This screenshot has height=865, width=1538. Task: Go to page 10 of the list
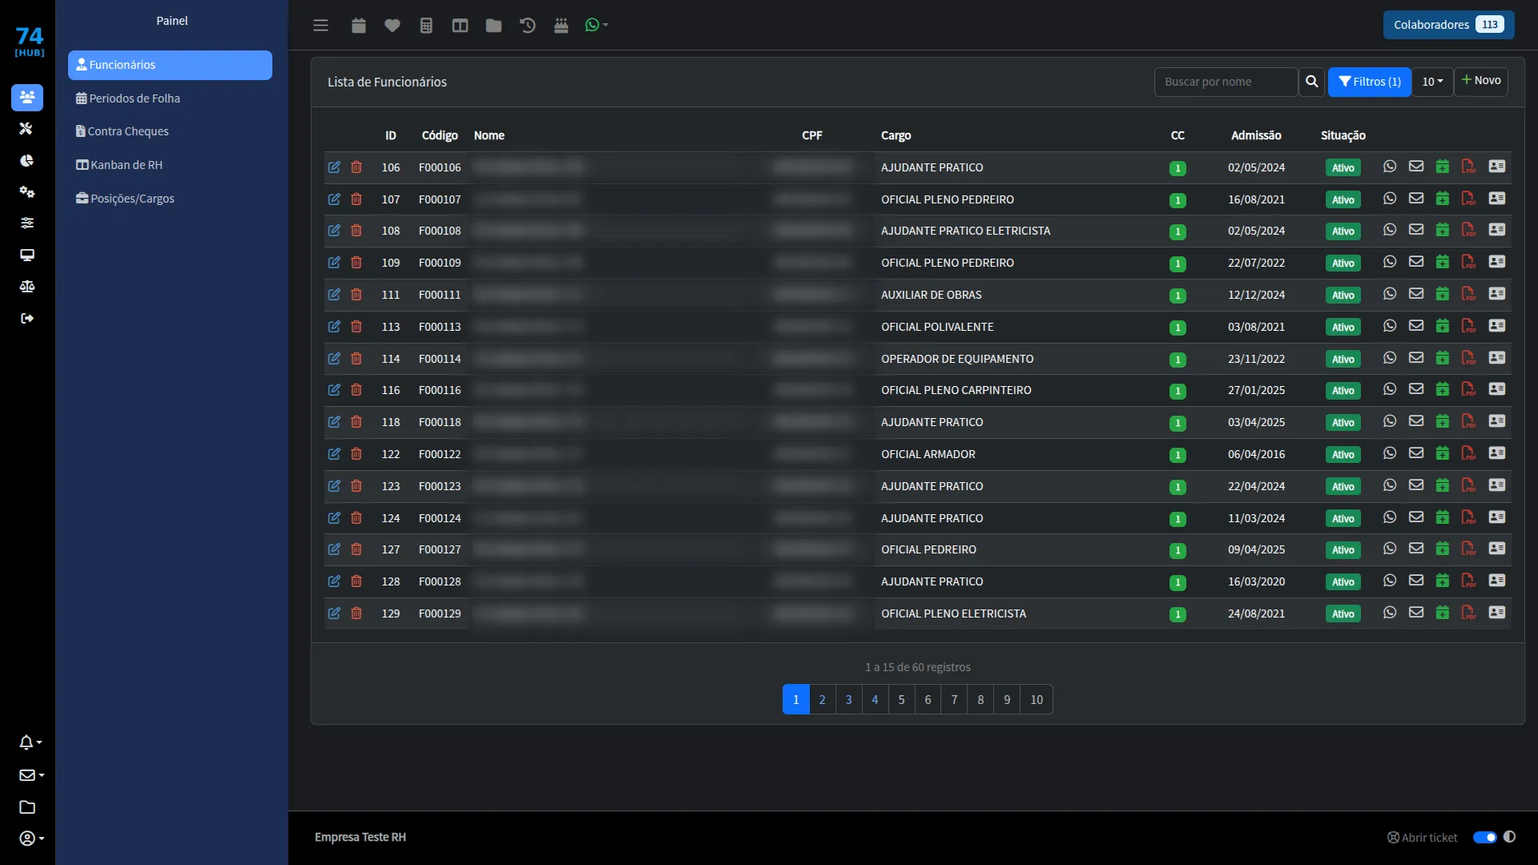[1037, 700]
